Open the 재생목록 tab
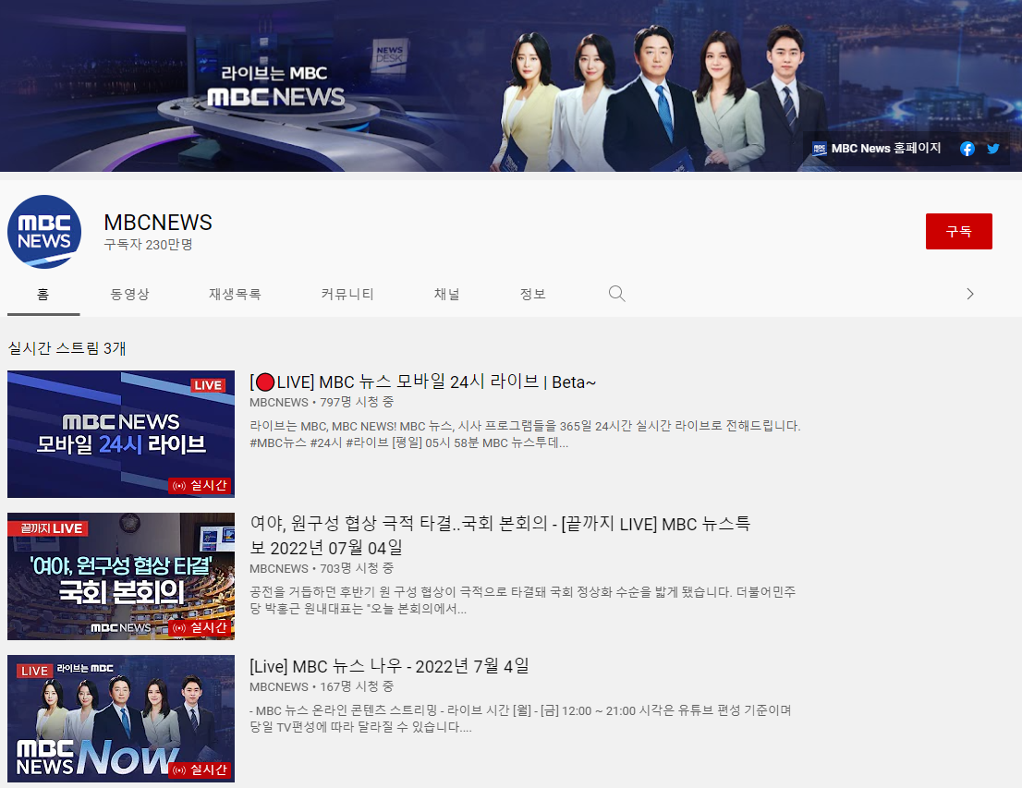The height and width of the screenshot is (788, 1022). pyautogui.click(x=235, y=294)
